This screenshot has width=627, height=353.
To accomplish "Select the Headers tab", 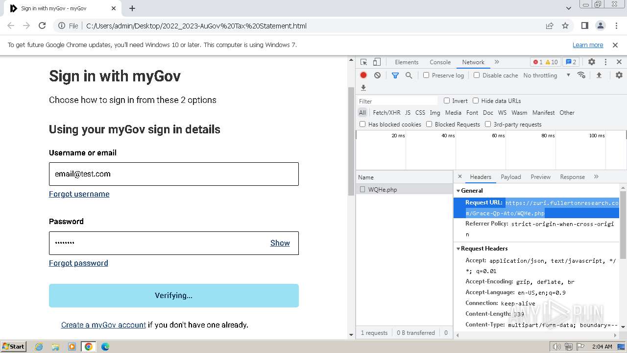I will pyautogui.click(x=481, y=177).
